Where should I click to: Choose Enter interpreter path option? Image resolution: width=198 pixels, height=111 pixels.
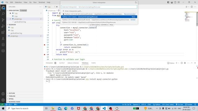point(99,11)
